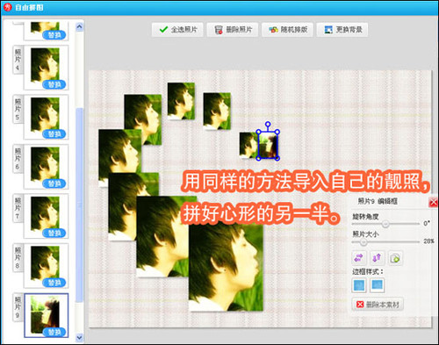Click the 照片9 编辑框 panel title
This screenshot has width=439, height=345.
point(378,201)
